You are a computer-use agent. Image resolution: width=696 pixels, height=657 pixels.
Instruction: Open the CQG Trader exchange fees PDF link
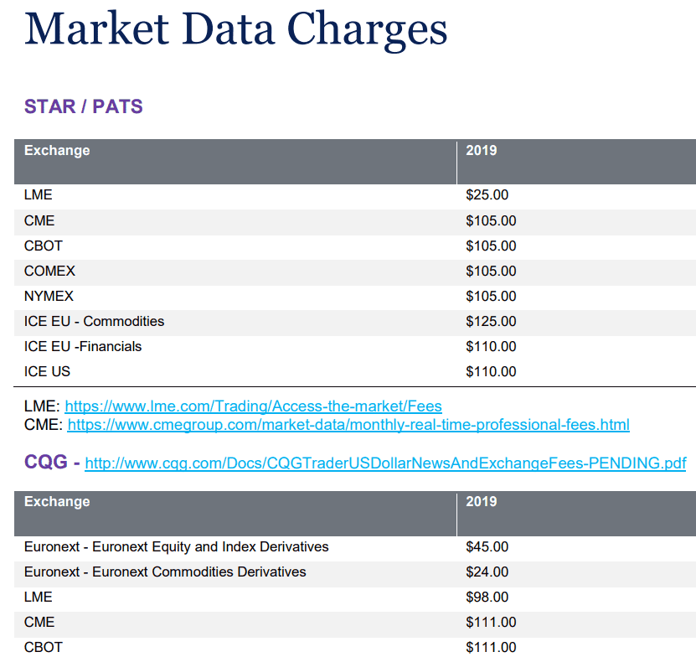(385, 463)
